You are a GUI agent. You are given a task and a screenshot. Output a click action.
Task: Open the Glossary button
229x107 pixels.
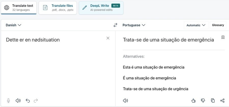218,25
